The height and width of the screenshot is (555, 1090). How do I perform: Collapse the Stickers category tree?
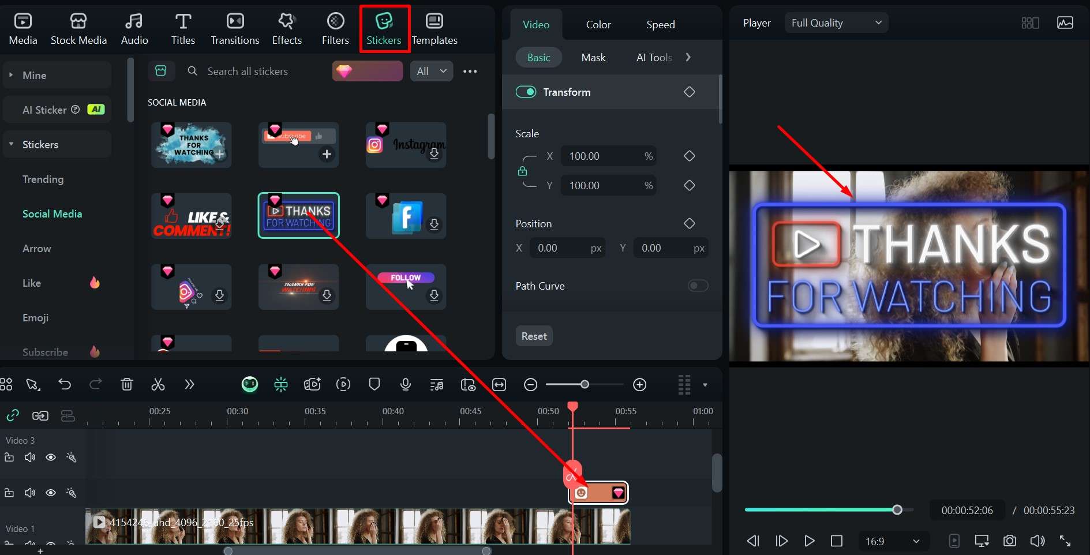(11, 144)
